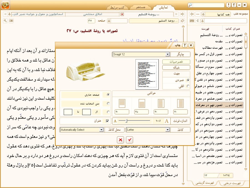
Task: Click the font size slider handle
Action: coord(127,121)
